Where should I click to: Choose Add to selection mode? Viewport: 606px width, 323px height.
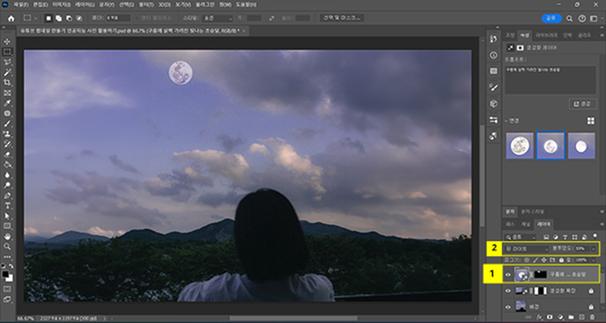(59, 18)
